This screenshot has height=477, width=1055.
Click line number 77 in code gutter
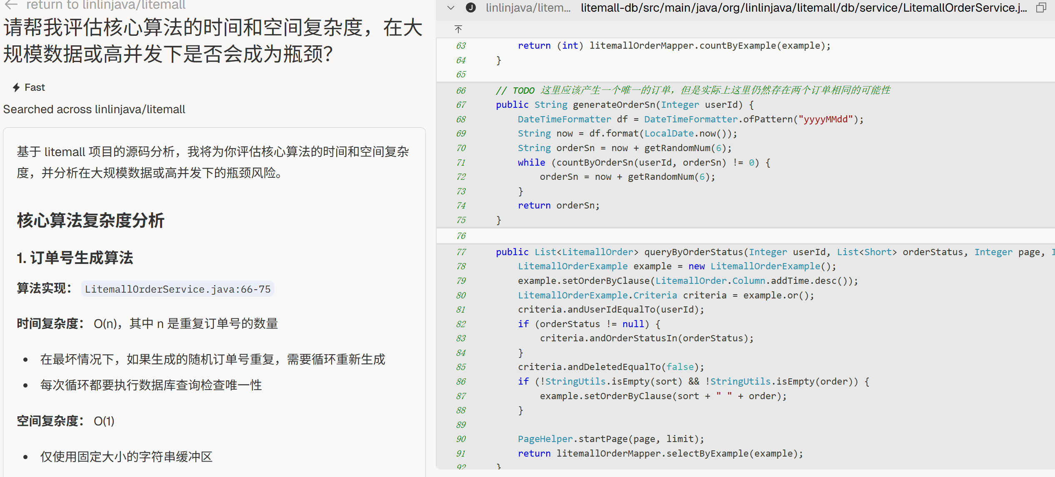[460, 252]
